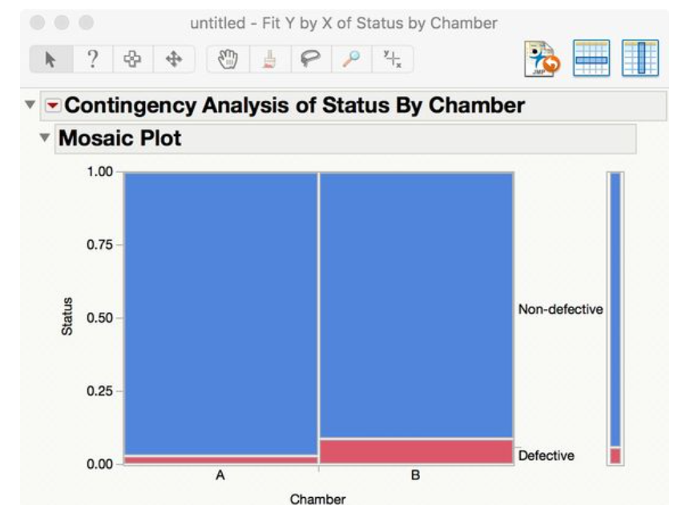Show the data table rows icon
Image resolution: width=690 pixels, height=505 pixels.
point(591,58)
